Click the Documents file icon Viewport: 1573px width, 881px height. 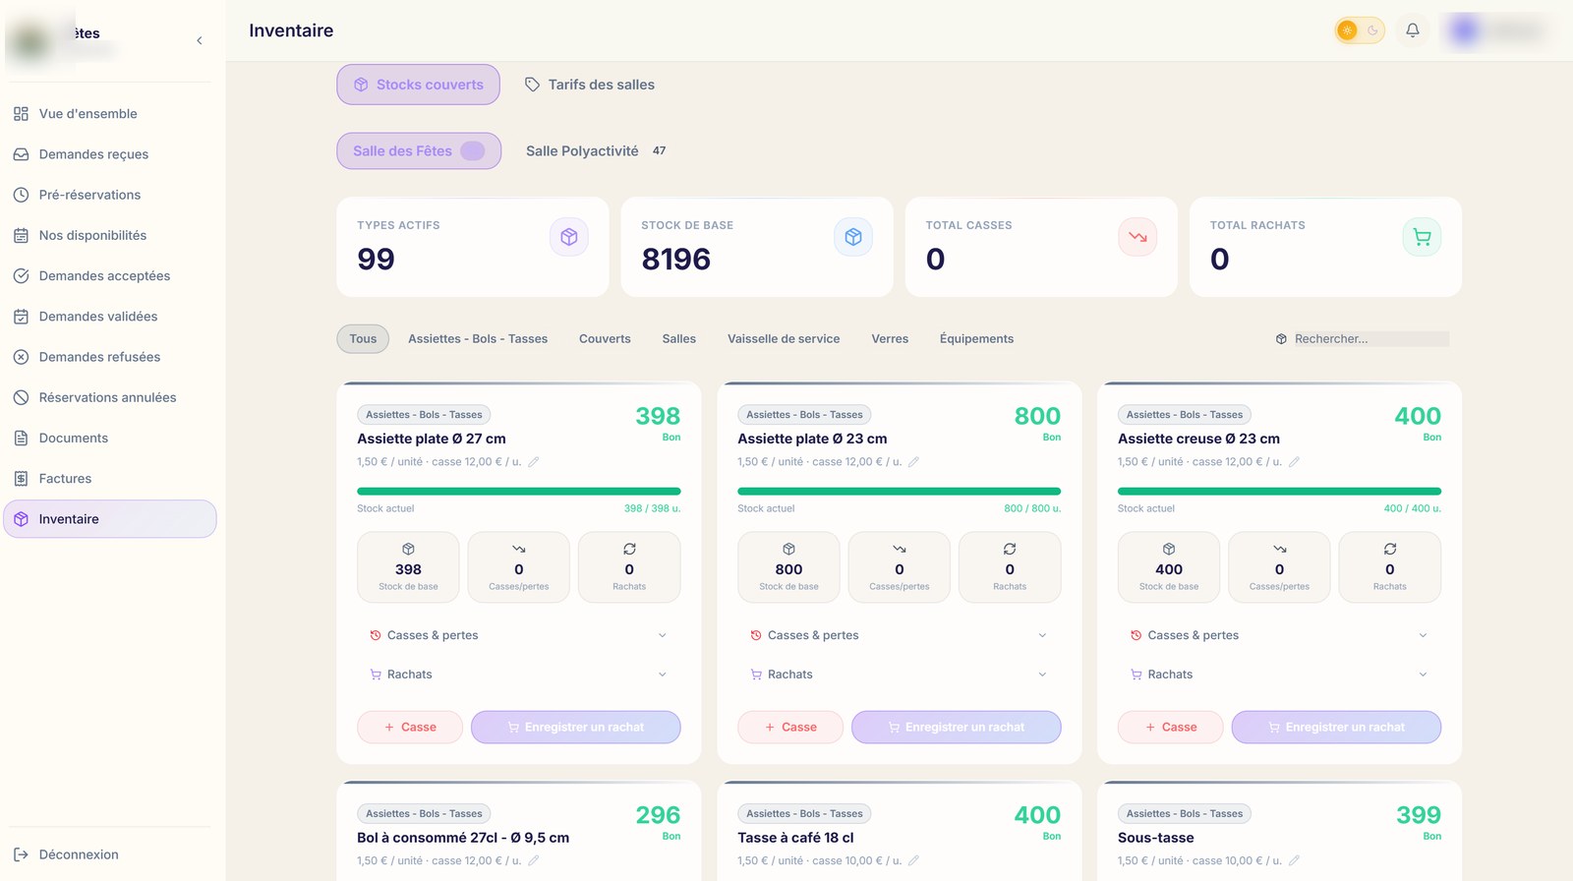(21, 439)
